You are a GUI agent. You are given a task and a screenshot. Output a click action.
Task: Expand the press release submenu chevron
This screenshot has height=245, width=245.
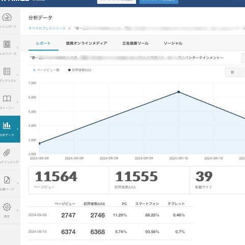point(17,47)
